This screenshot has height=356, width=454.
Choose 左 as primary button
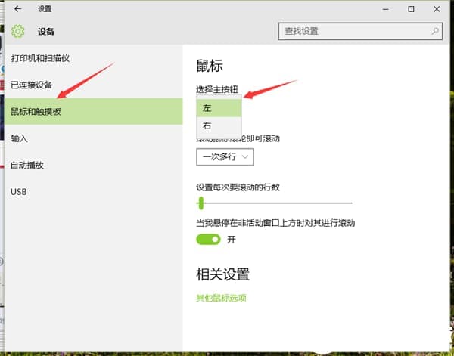point(219,108)
